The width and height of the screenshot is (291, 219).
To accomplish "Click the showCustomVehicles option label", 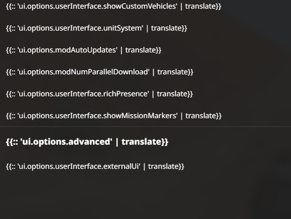I will point(113,6).
